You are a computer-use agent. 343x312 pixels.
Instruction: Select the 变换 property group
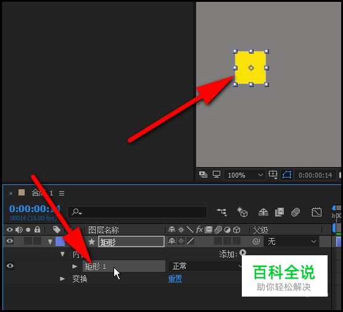(80, 279)
